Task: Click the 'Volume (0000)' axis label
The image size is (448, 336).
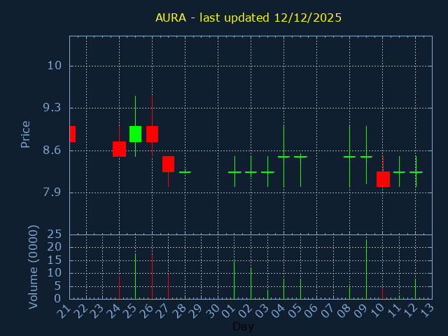Action: click(x=33, y=267)
